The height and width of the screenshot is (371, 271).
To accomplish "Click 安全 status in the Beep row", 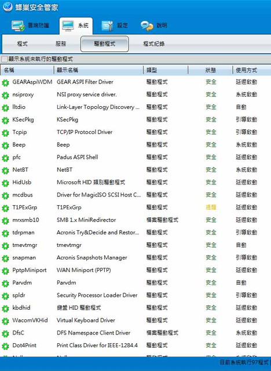I will click(211, 144).
